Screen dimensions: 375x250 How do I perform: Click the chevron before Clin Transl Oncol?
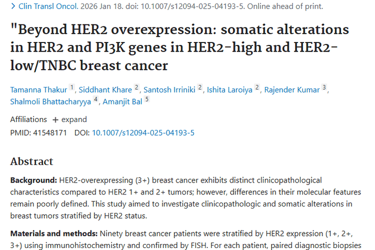click(13, 6)
